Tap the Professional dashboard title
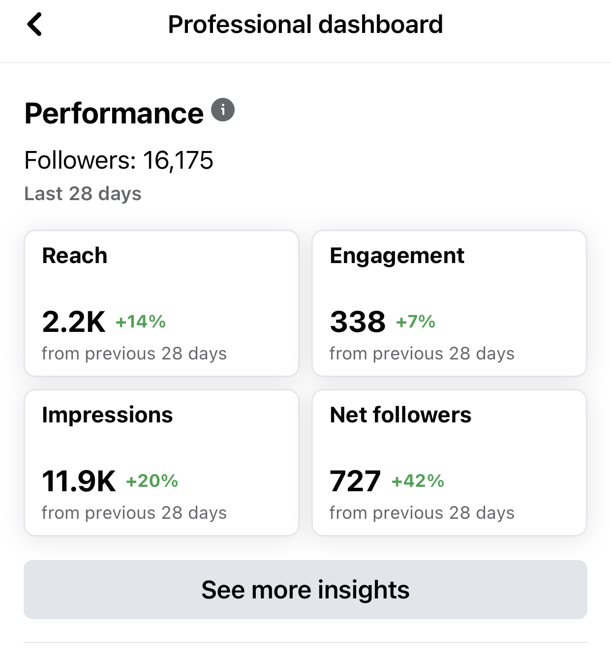This screenshot has height=654, width=611. [305, 25]
